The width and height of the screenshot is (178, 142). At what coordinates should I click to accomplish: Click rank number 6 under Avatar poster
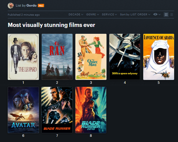coord(23,136)
